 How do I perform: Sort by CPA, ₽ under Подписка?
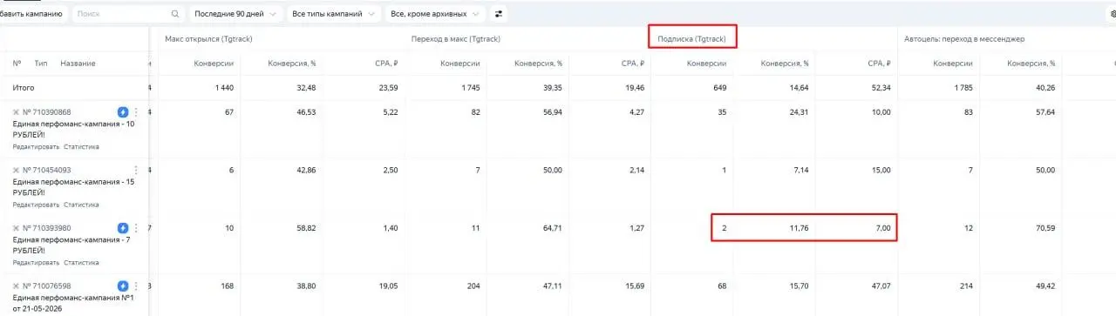[878, 64]
